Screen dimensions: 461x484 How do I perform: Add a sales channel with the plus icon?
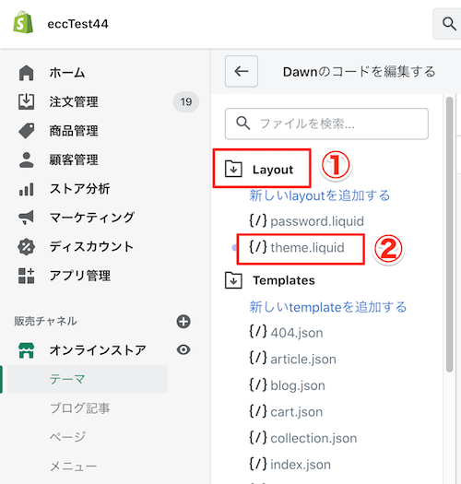183,322
